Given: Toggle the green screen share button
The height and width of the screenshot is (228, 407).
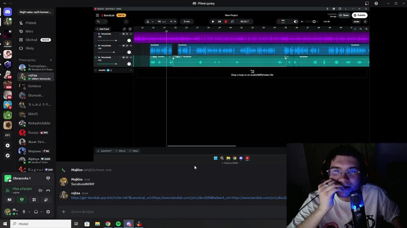Looking at the screenshot, I should click(22, 199).
